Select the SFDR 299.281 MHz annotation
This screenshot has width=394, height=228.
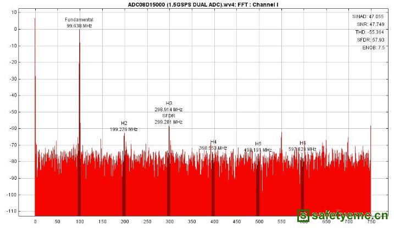pyautogui.click(x=169, y=119)
